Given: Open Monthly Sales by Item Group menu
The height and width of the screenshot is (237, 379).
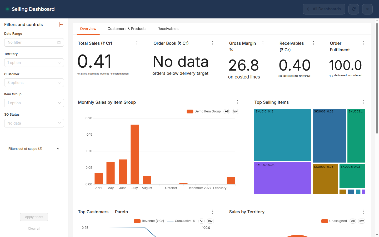Looking at the screenshot, I should (238, 102).
